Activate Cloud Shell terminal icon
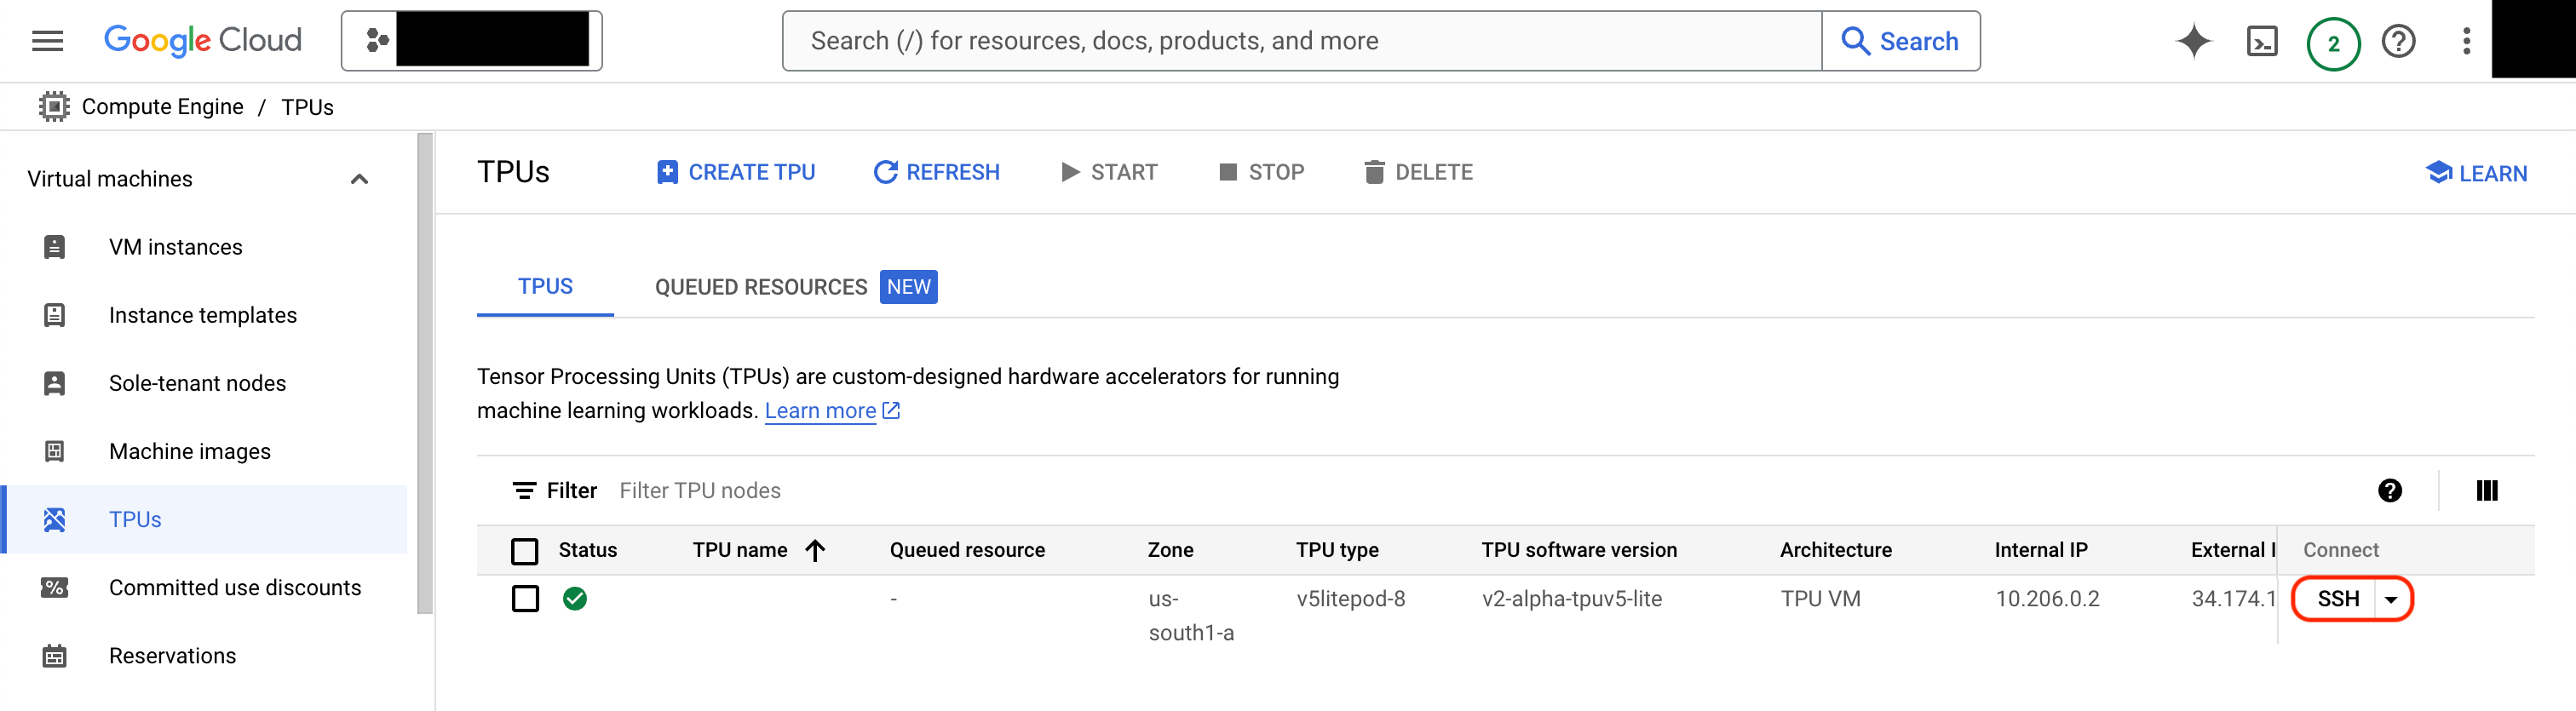This screenshot has height=711, width=2576. [x=2261, y=41]
